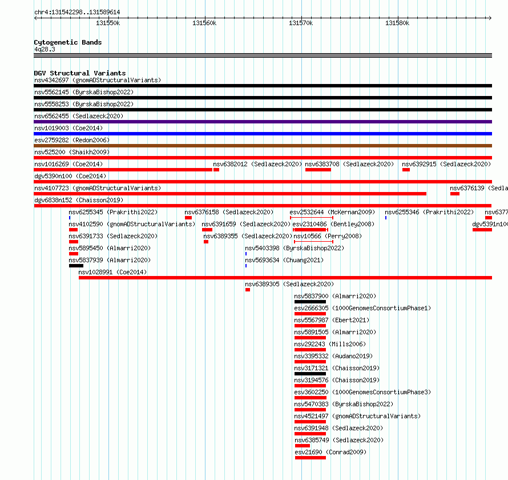Click the 131550k ruler position
The image size is (508, 480).
click(x=108, y=23)
